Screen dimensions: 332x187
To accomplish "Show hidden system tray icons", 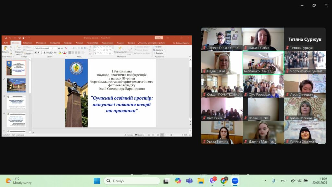I will (x=265, y=181).
